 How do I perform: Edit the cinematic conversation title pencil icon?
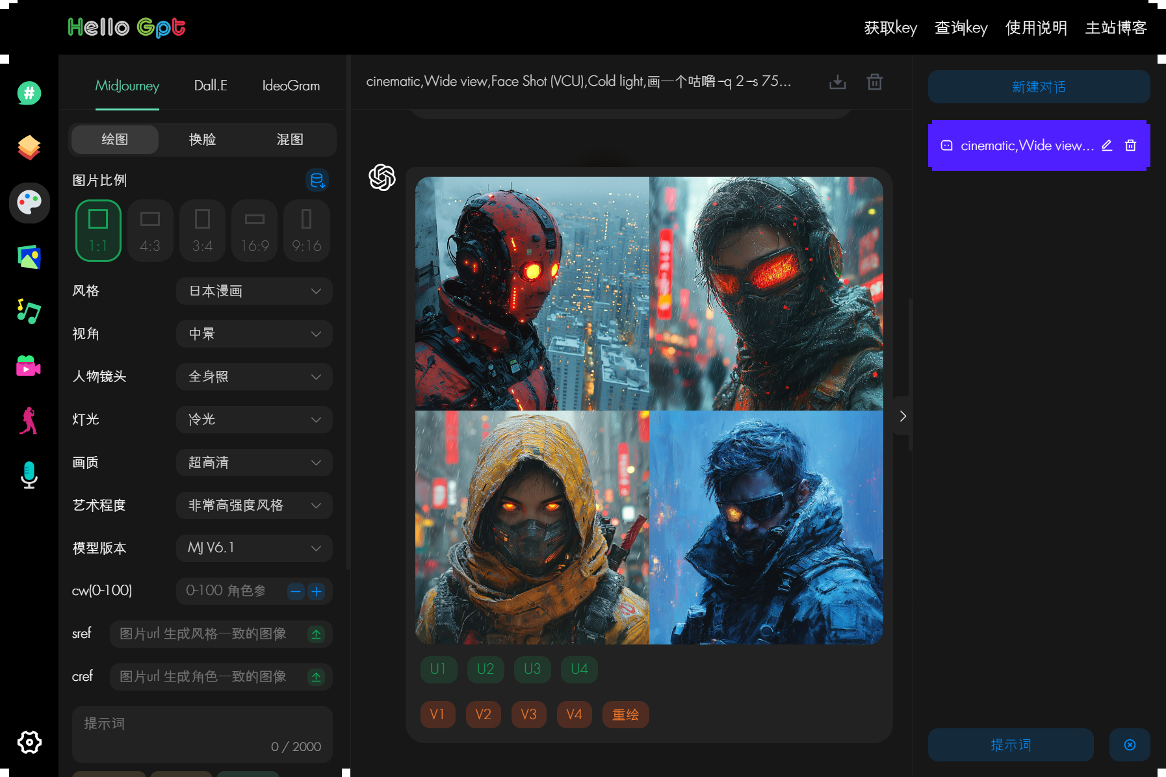pyautogui.click(x=1107, y=146)
